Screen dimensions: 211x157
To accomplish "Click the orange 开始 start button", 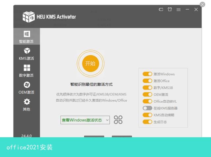I will click(91, 64).
